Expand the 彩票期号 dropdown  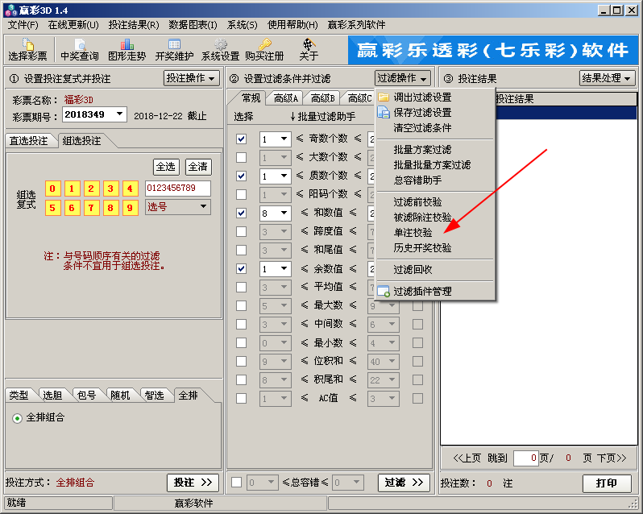pos(120,114)
